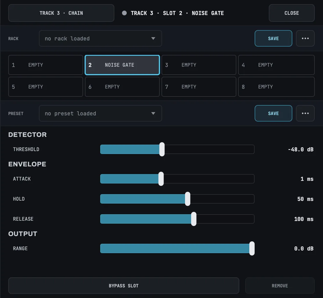Select slot 4 Empty in the chain
The width and height of the screenshot is (323, 298).
point(276,65)
